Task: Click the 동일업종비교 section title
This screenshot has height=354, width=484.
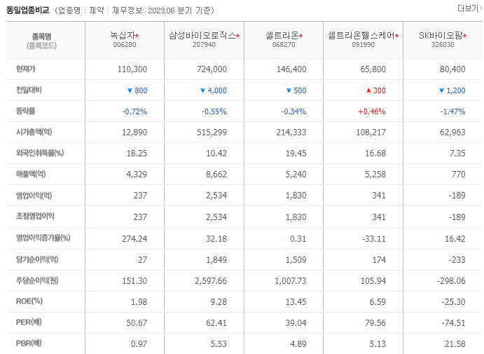Action: 28,11
